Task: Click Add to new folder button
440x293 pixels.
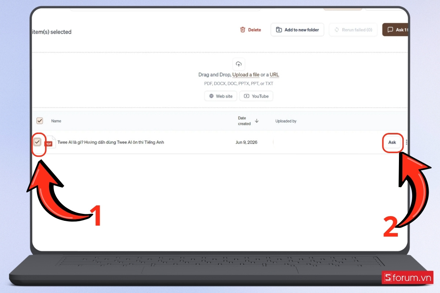Action: point(297,30)
